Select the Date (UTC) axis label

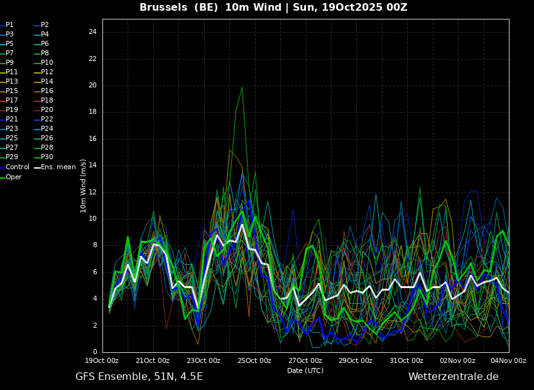305,370
